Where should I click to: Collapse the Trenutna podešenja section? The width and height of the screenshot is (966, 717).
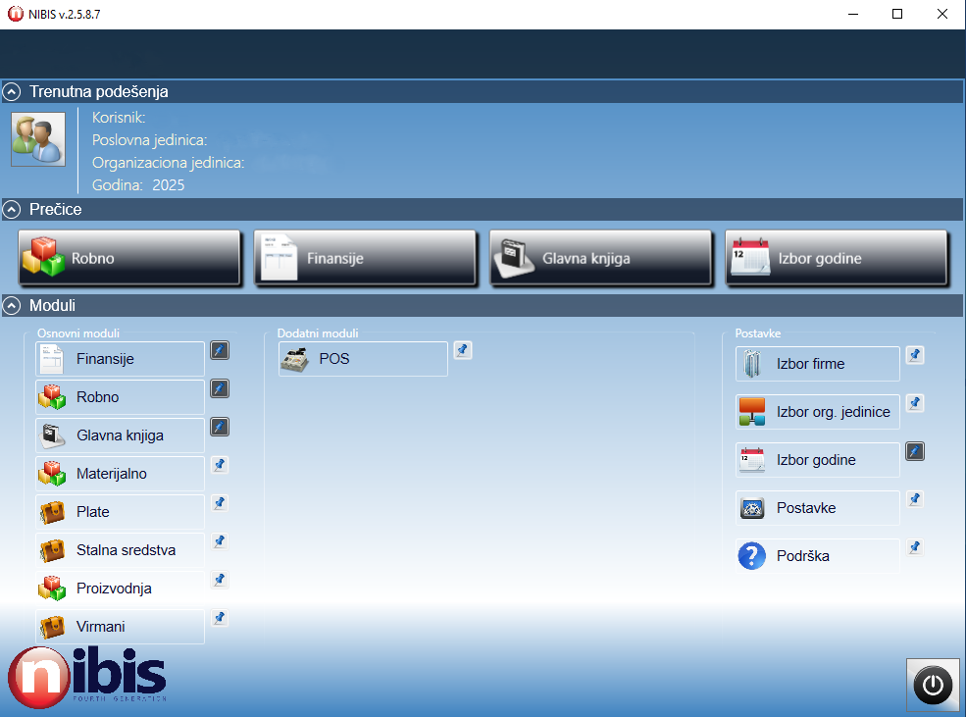click(x=12, y=92)
